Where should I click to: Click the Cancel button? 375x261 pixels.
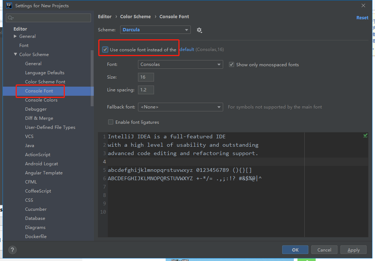[324, 250]
